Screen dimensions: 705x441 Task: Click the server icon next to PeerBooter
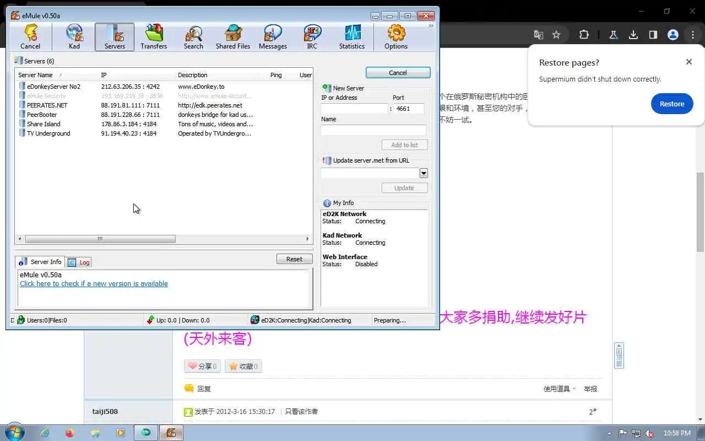tap(22, 115)
